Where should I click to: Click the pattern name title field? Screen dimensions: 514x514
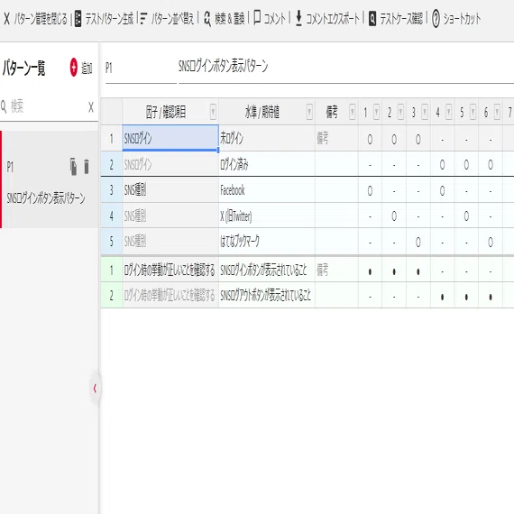346,68
